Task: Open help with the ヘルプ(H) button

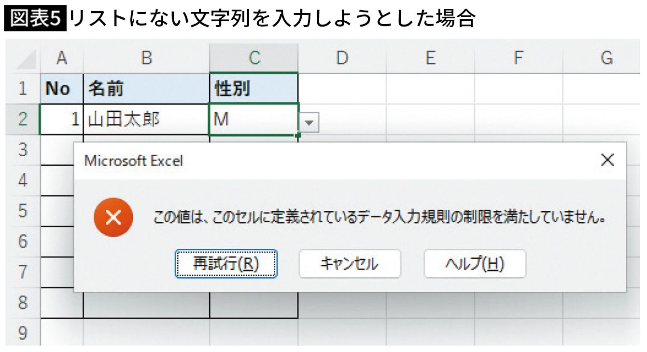Action: click(475, 264)
